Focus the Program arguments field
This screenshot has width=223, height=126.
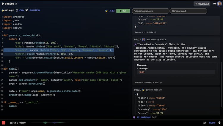pos(151,11)
